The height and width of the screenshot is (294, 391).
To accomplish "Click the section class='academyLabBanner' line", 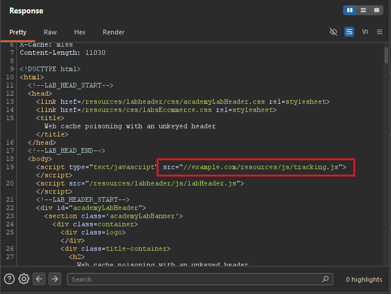I will (113, 216).
